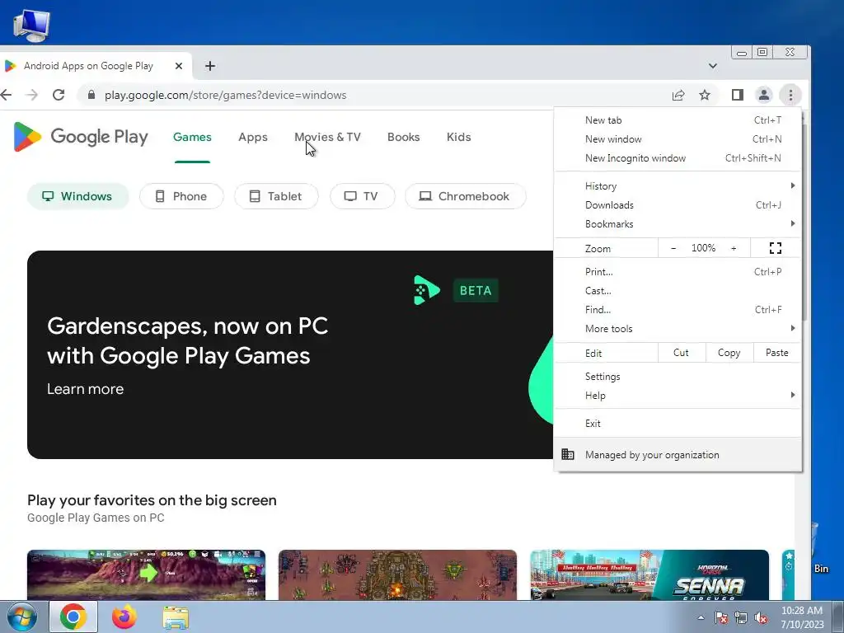Viewport: 844px width, 633px height.
Task: Click the muted volume tray icon
Action: tap(761, 618)
